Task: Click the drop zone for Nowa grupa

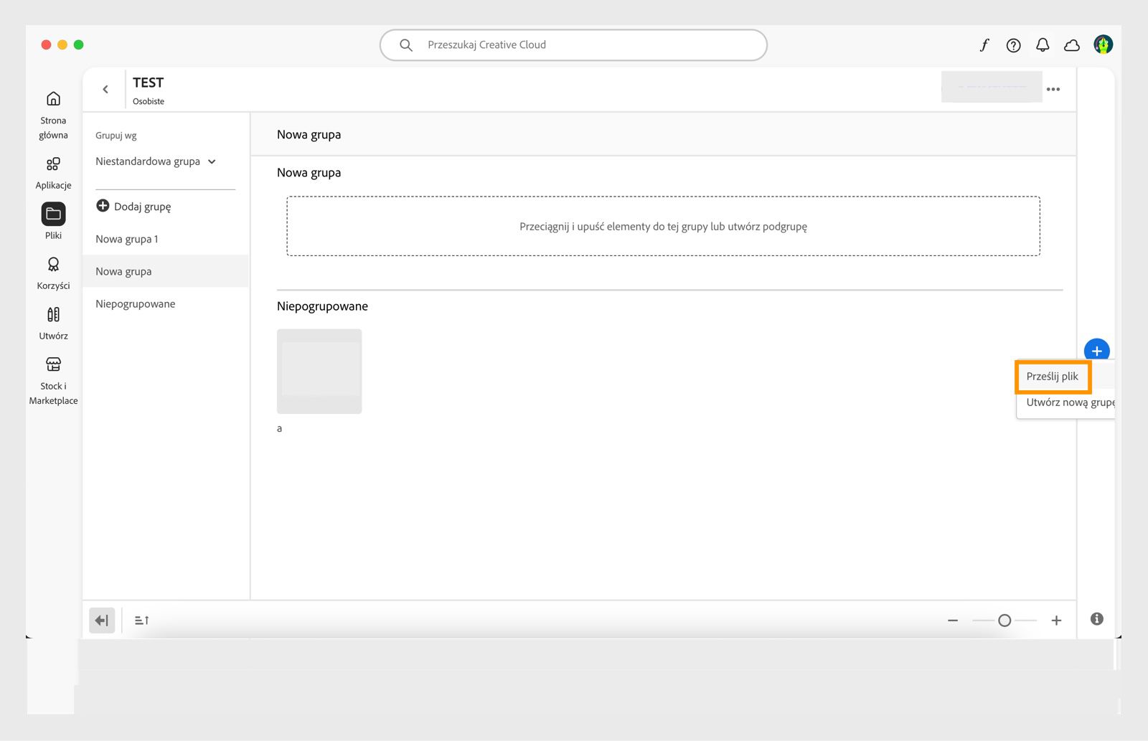Action: tap(663, 226)
